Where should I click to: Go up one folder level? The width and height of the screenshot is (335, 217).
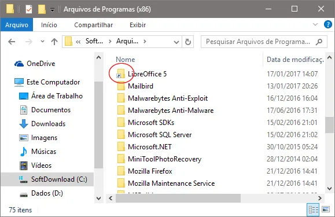54,42
